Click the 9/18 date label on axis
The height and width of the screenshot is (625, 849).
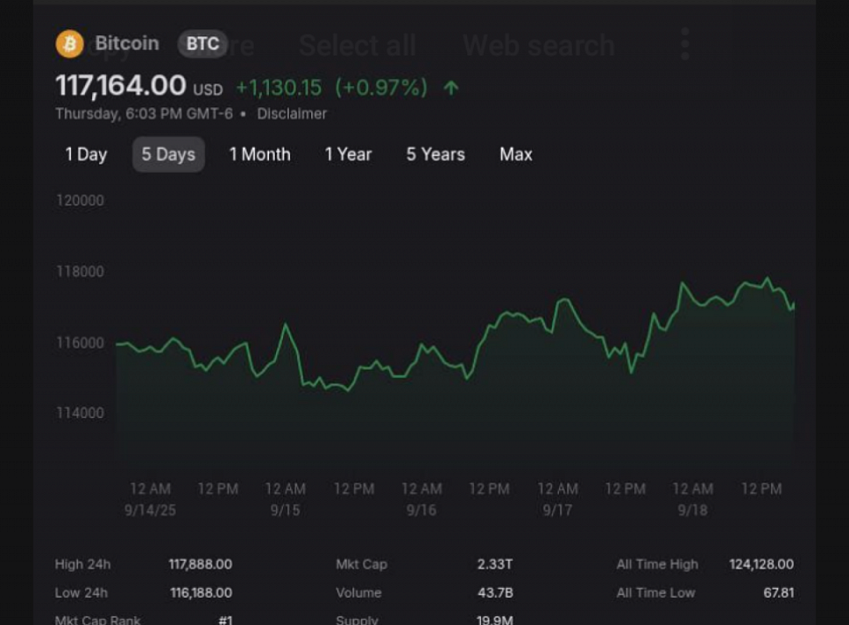pos(692,510)
